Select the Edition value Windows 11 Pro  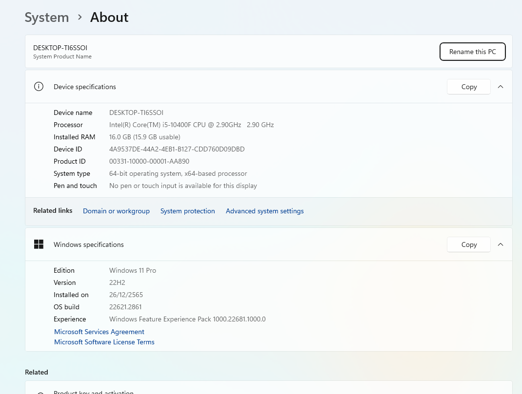pos(133,270)
